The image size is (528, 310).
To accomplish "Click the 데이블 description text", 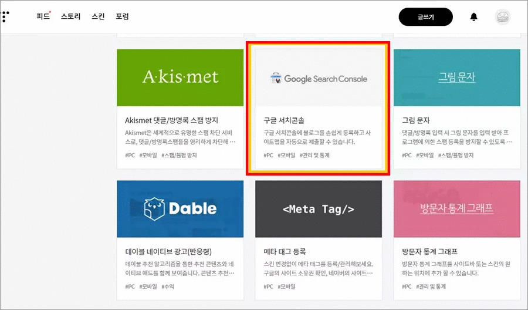I will point(180,268).
